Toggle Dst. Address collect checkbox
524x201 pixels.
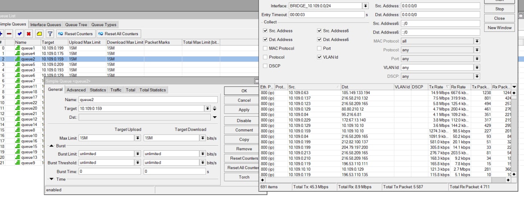coord(265,40)
